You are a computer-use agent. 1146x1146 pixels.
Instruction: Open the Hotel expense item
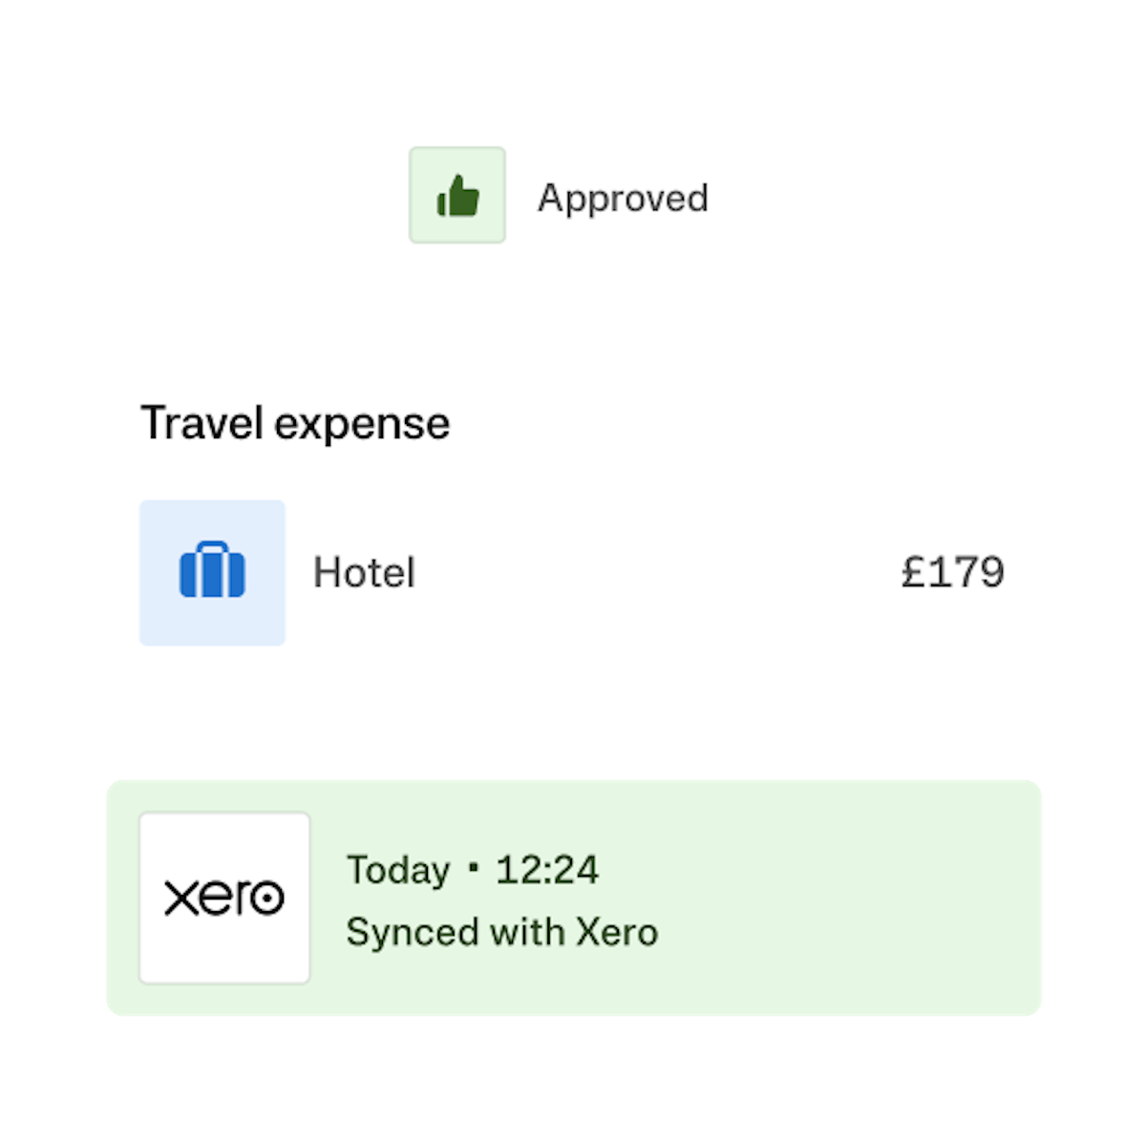point(364,573)
